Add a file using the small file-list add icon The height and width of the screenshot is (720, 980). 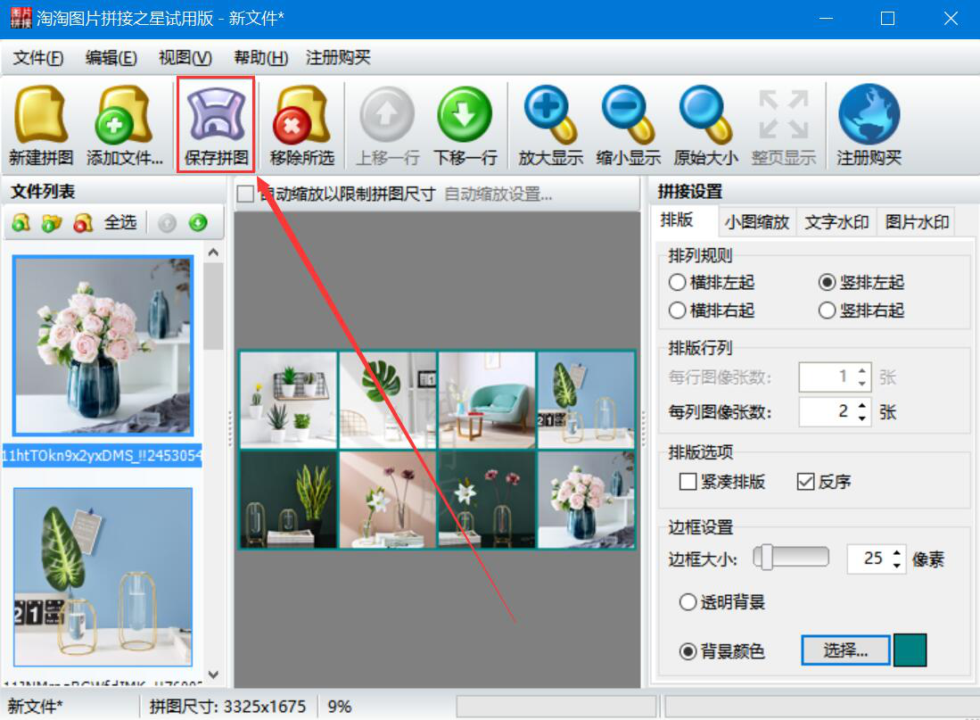pos(21,222)
